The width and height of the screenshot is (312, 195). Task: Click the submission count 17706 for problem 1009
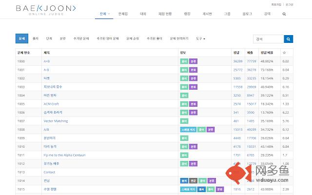[252, 138]
